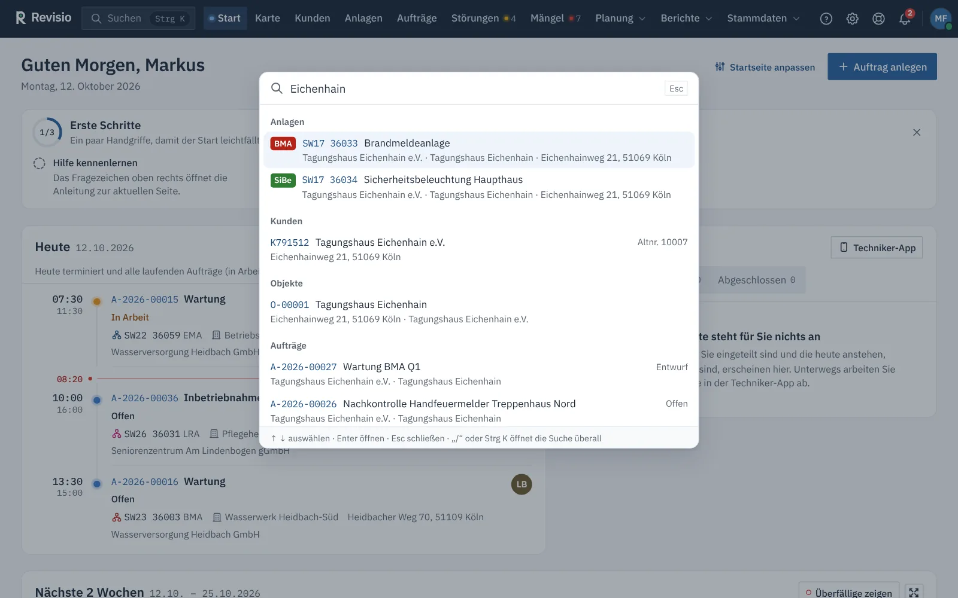Open order A-2026-00036 Inbetriebnahme
This screenshot has height=598, width=958.
coord(144,398)
